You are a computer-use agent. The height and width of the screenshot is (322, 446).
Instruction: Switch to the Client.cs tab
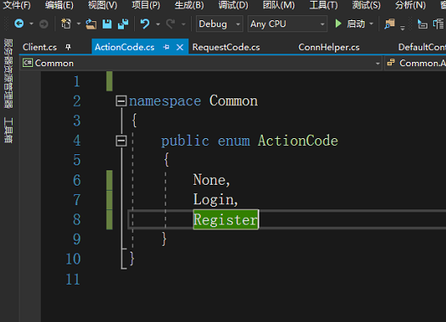40,47
